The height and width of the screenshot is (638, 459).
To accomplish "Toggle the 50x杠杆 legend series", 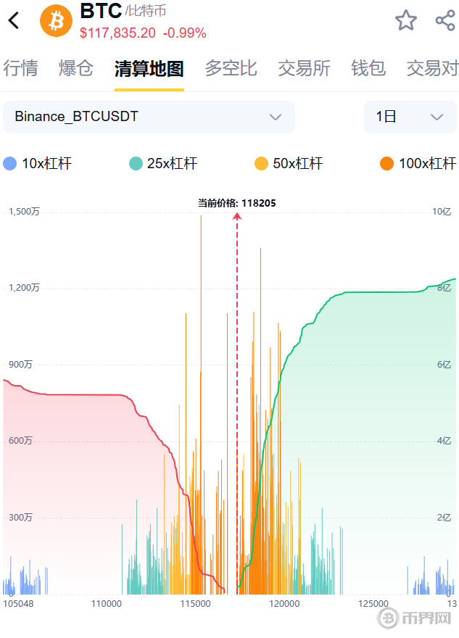I will tap(289, 163).
